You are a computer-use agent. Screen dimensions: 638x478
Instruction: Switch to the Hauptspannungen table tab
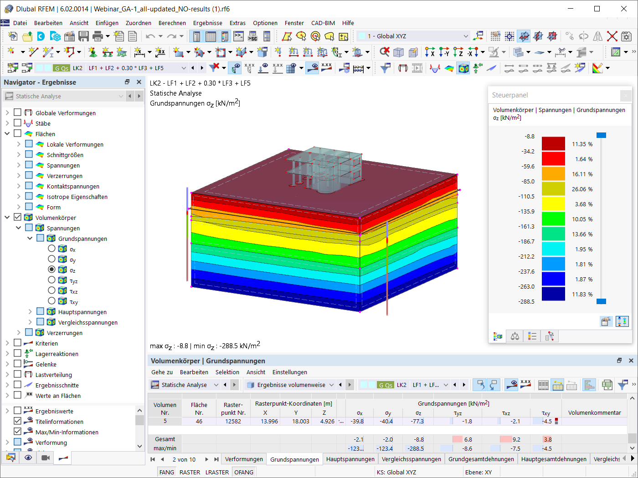pos(350,459)
